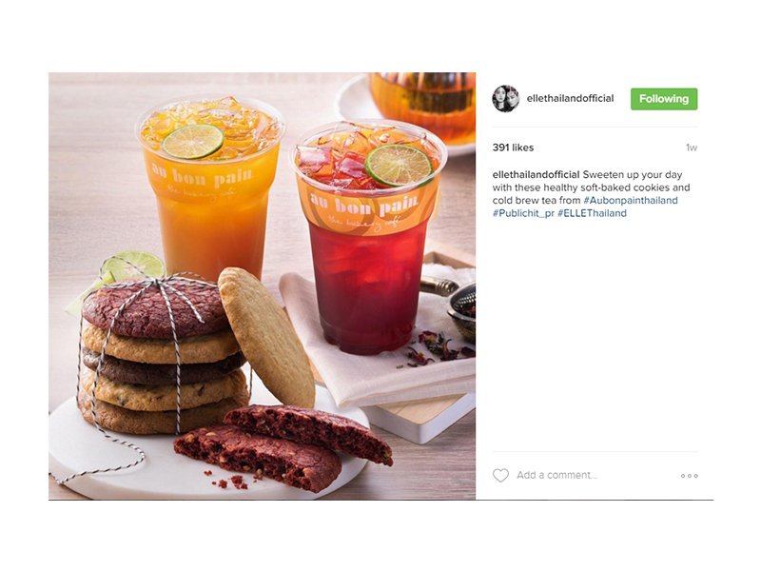Click the glass teapot at photo top
The image size is (761, 571).
pyautogui.click(x=422, y=107)
